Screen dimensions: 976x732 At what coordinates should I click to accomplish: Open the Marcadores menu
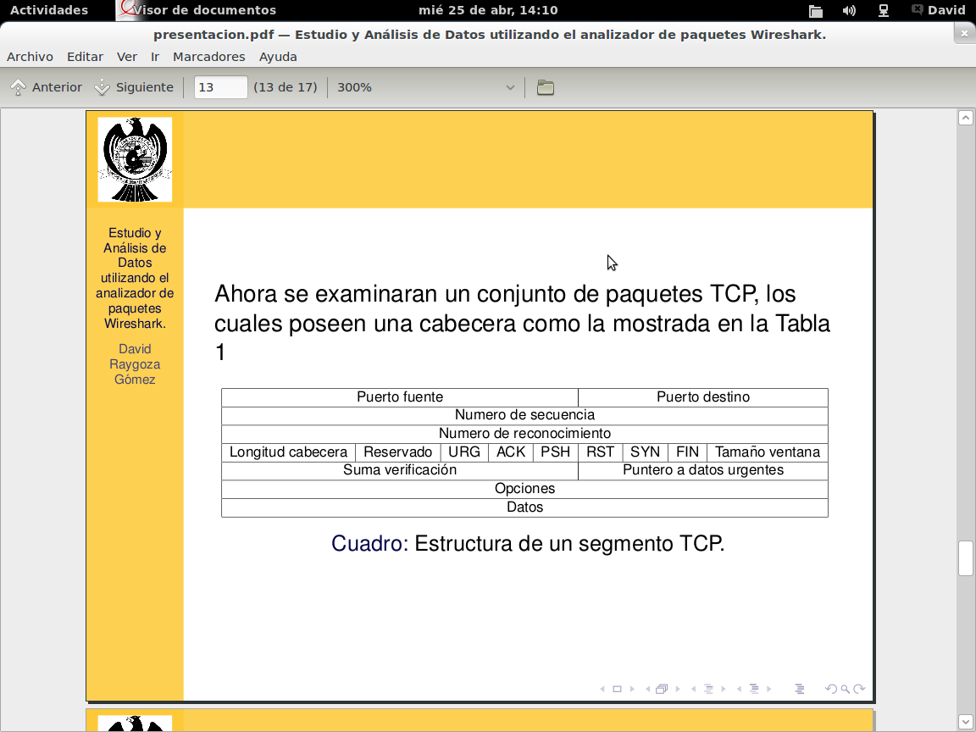click(208, 56)
